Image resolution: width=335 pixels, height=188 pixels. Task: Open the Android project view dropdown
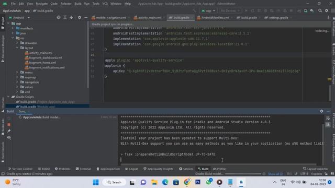point(19,18)
